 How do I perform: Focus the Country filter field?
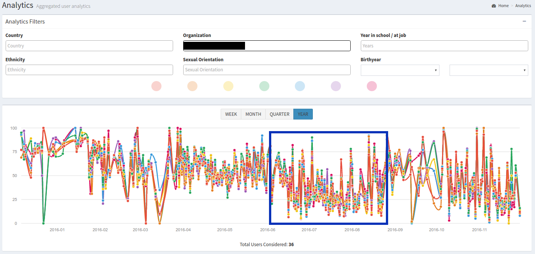click(x=89, y=46)
